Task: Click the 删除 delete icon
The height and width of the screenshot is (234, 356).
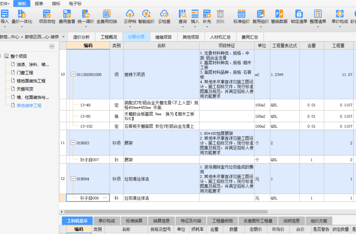Action: pyautogui.click(x=220, y=14)
